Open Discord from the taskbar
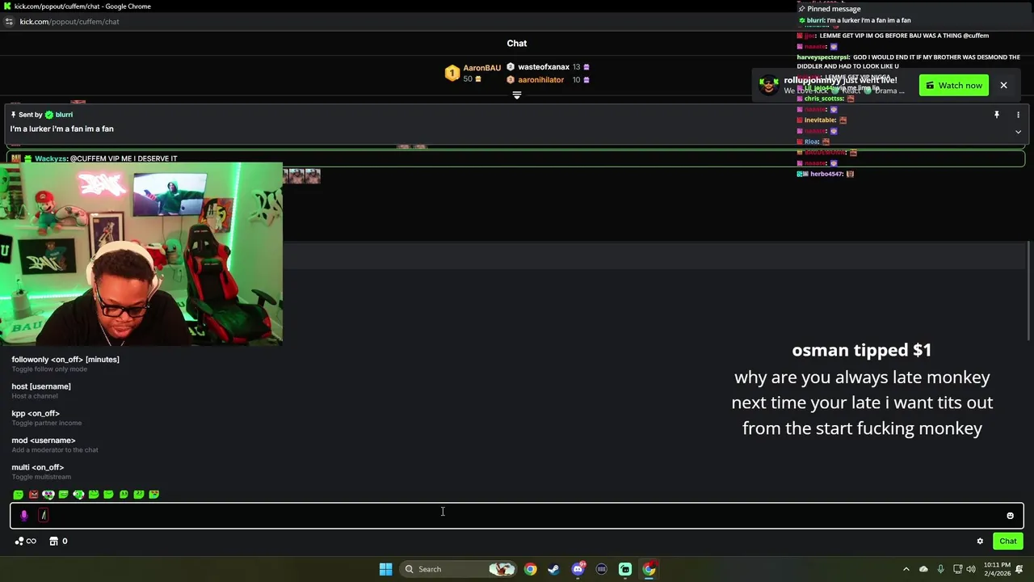 pos(578,569)
